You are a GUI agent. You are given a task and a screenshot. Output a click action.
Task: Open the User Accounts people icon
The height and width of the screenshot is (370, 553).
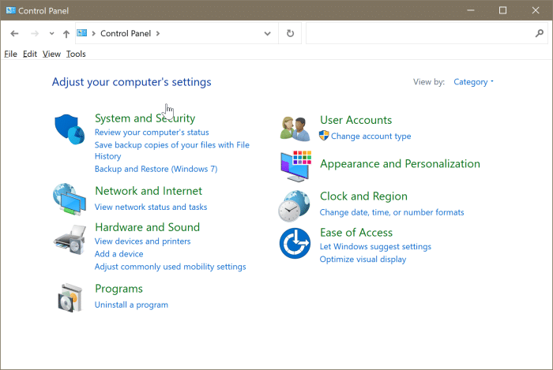click(x=295, y=129)
